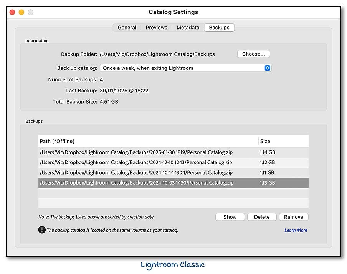The height and width of the screenshot is (274, 347).
Task: Click the highlighted 2024-10-03 backup row
Action: (154, 183)
